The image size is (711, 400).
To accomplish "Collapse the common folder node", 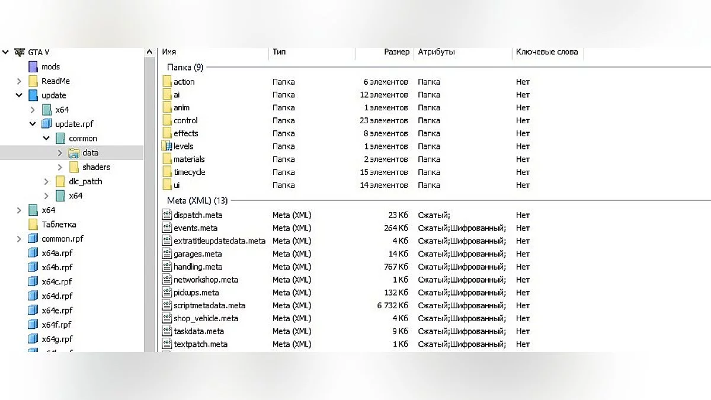I will pos(47,139).
